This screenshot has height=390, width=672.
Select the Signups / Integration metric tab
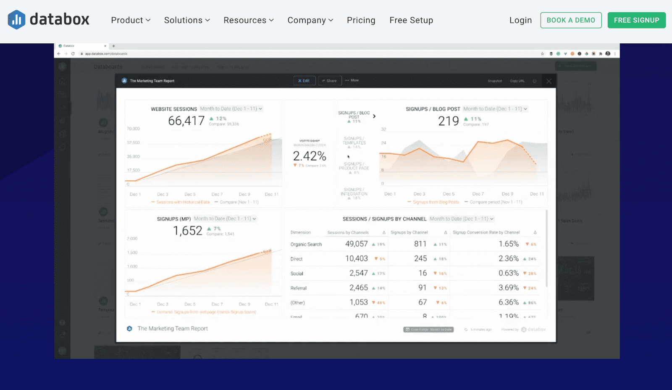click(354, 194)
